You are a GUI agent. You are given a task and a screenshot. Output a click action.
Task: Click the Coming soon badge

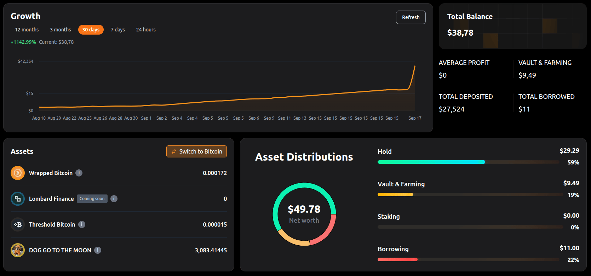coord(92,199)
